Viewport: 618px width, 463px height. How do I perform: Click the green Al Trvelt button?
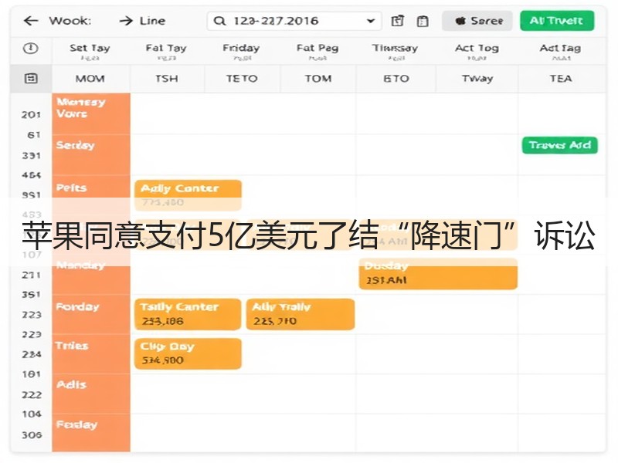[x=557, y=21]
